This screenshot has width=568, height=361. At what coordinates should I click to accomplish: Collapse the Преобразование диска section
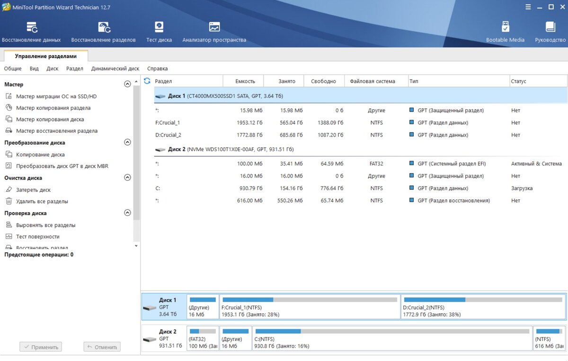(x=127, y=142)
